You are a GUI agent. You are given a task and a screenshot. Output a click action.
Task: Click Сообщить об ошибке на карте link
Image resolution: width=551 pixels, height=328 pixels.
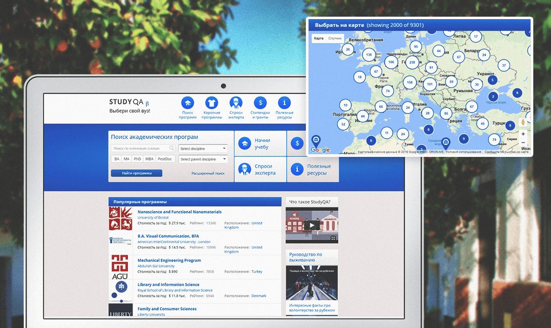pos(507,152)
